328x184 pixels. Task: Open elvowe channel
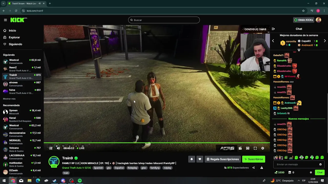click(x=22, y=84)
